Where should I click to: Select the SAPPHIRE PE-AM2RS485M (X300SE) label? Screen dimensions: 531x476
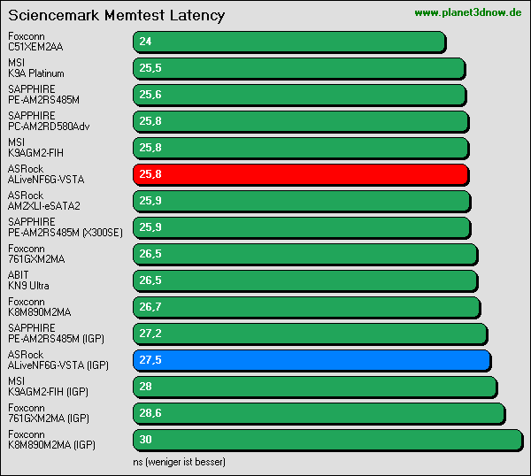(65, 227)
